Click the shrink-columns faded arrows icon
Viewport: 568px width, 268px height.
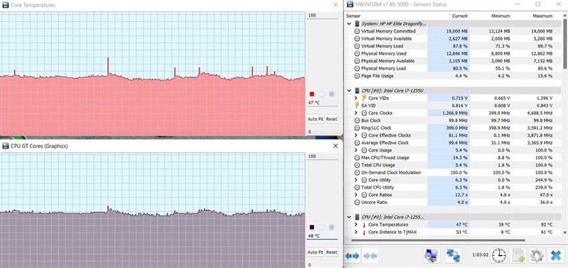tap(370, 256)
